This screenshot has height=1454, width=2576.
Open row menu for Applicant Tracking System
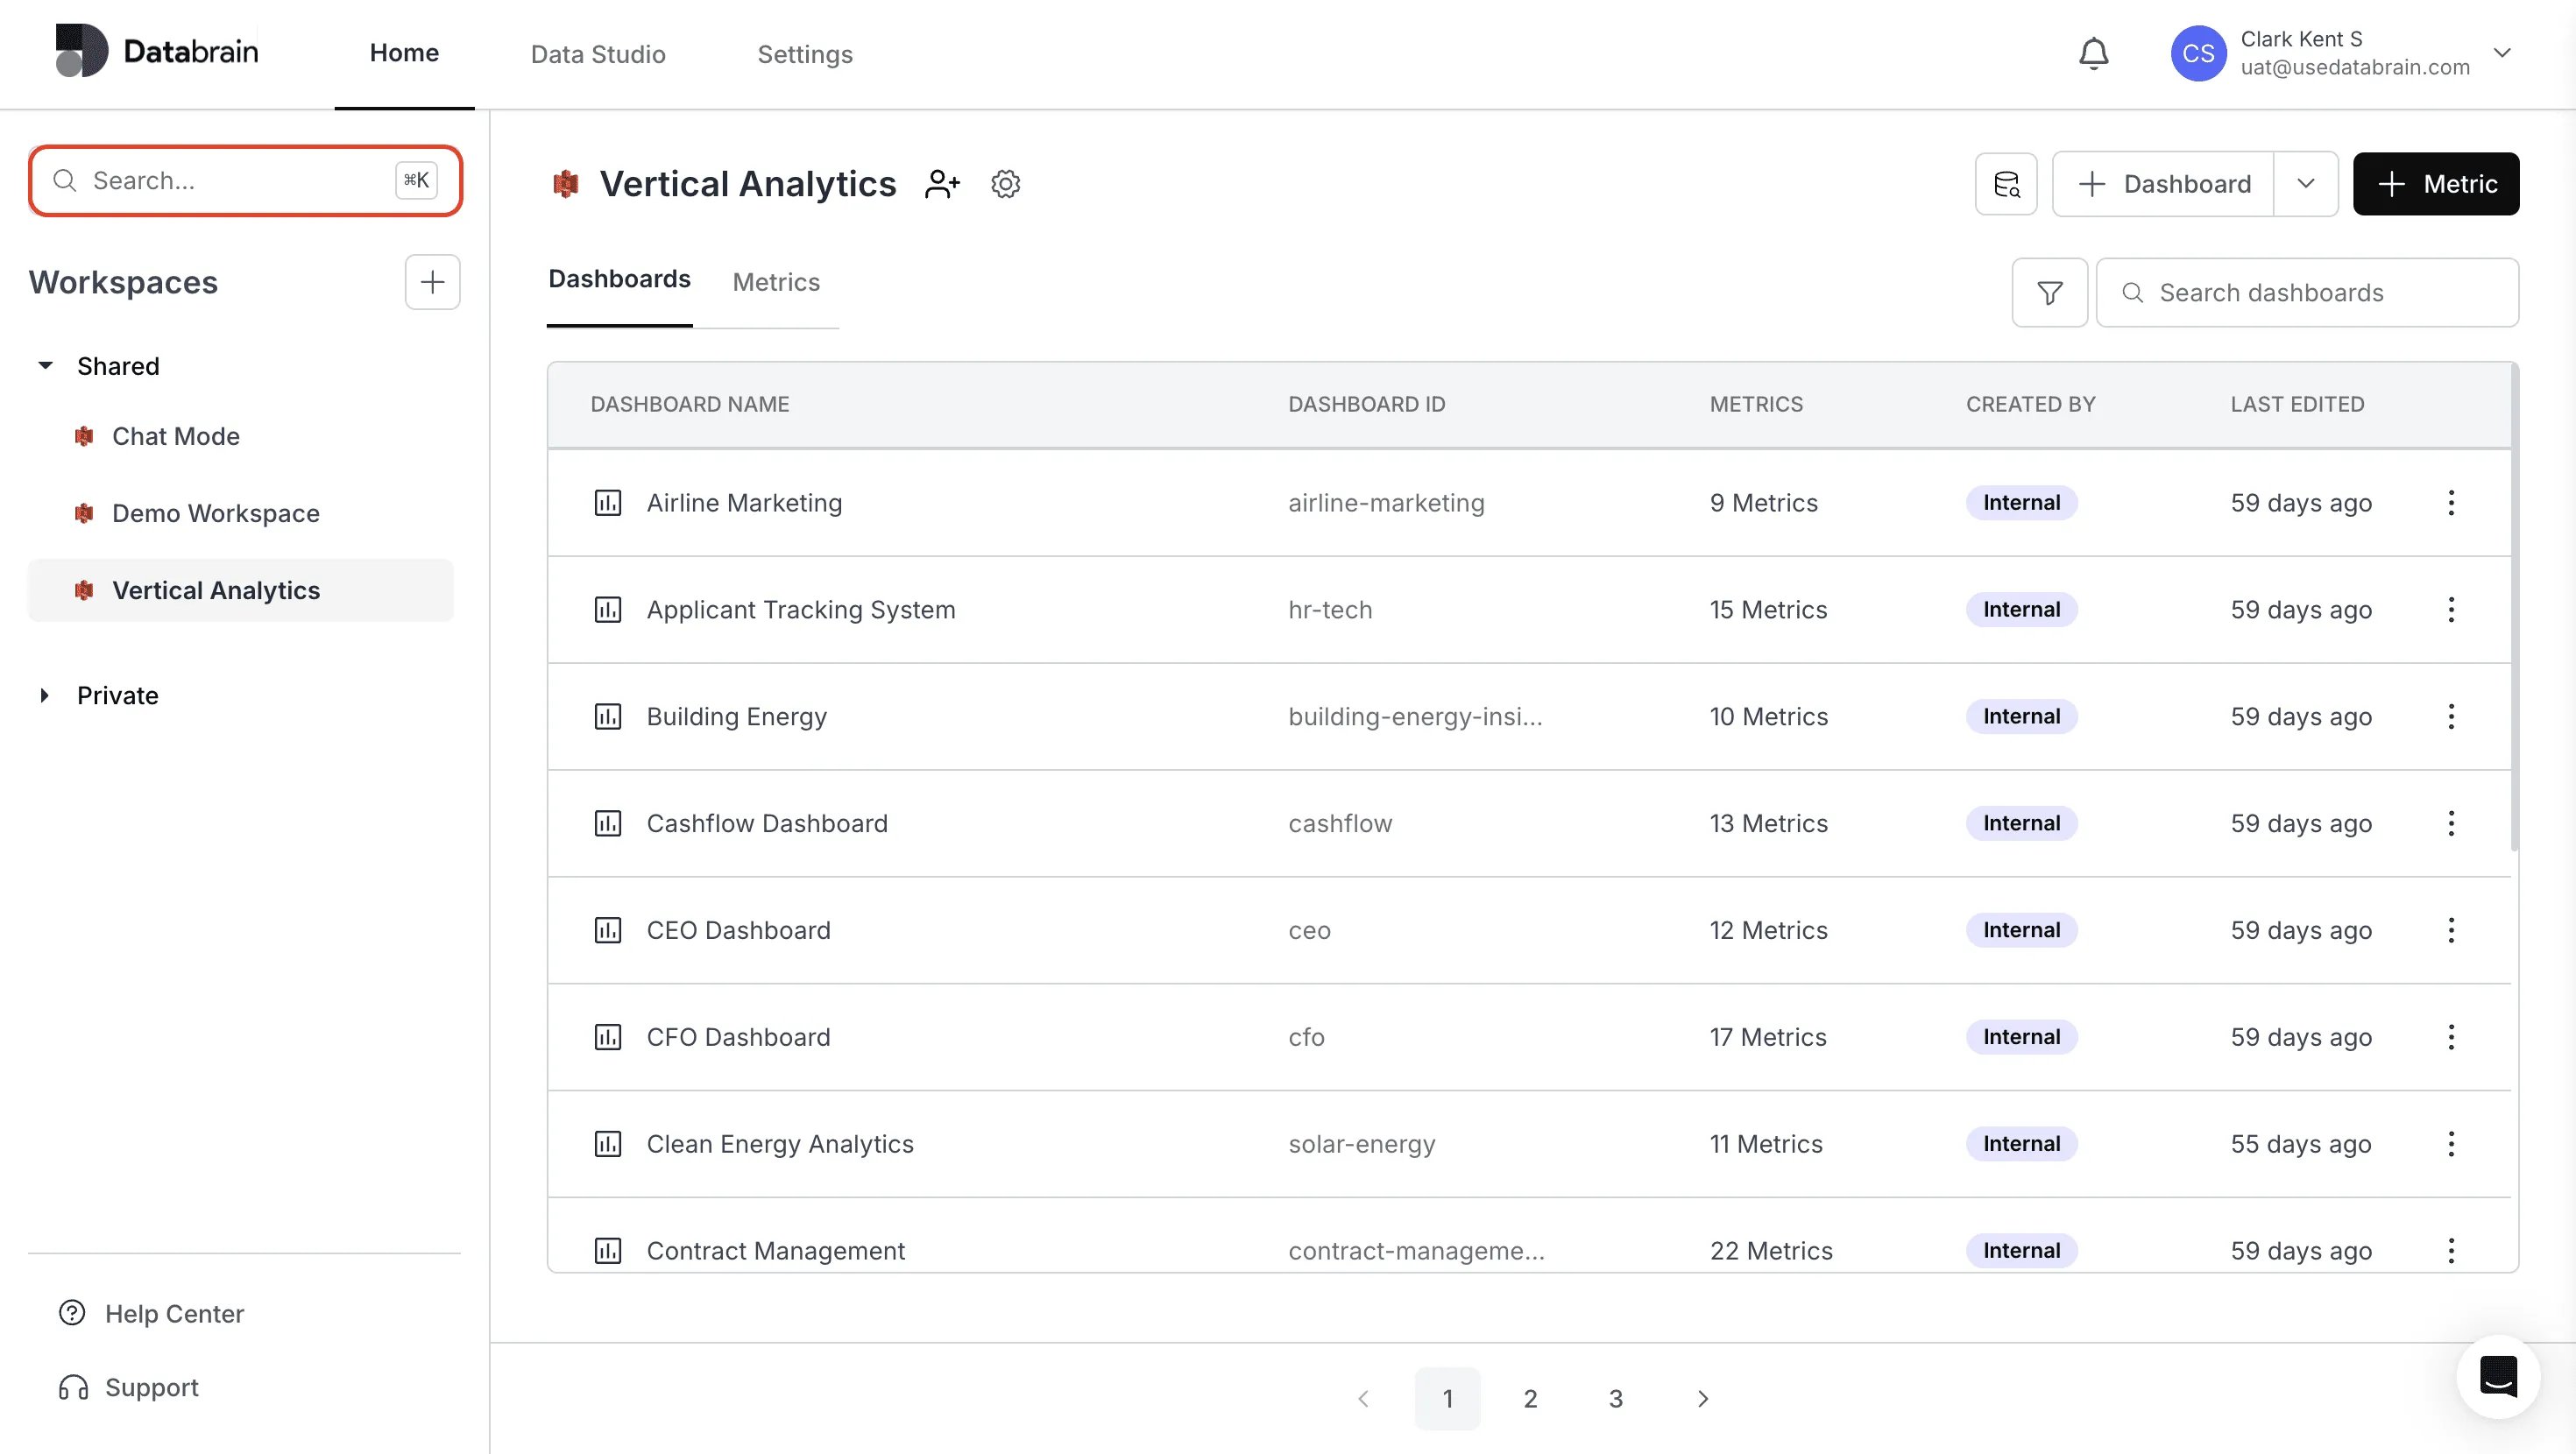click(x=2450, y=610)
